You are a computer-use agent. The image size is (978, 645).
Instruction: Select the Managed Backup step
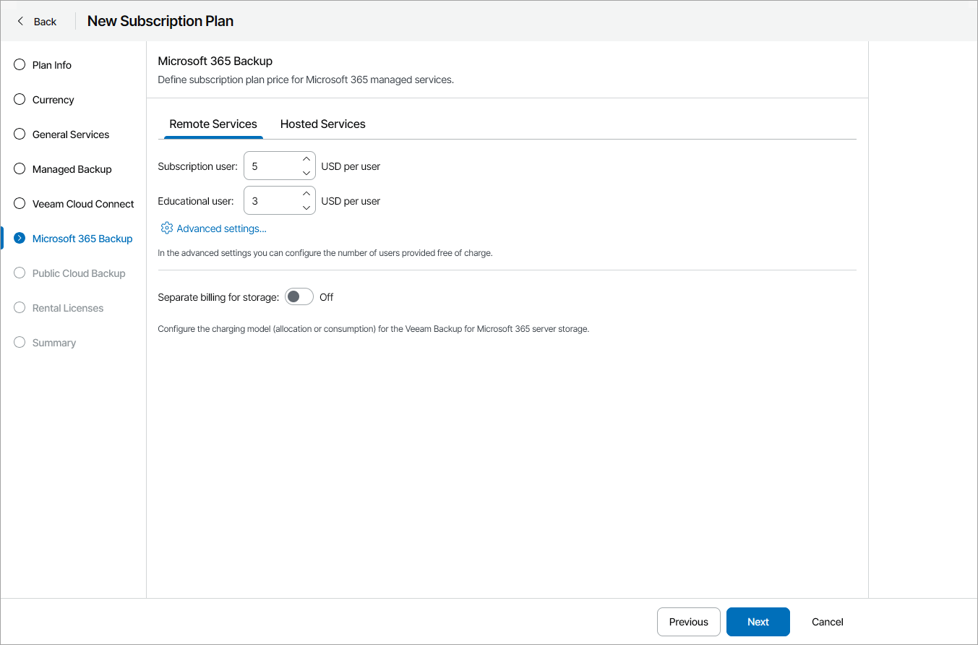click(x=19, y=168)
